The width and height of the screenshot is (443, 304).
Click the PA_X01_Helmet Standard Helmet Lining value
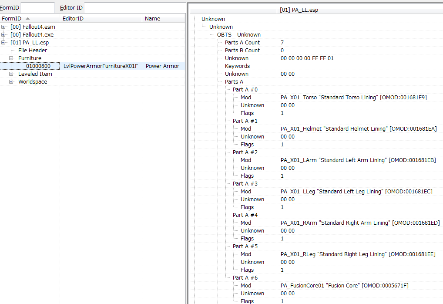pos(359,129)
